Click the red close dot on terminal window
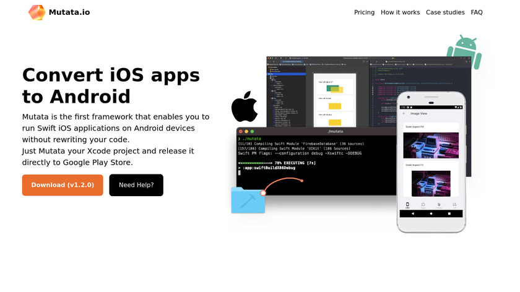Screen dimensions: 520x292 pyautogui.click(x=241, y=132)
